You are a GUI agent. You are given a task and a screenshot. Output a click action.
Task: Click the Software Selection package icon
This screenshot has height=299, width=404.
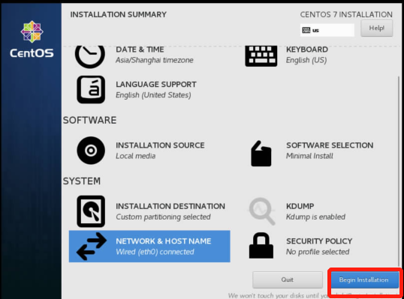coord(261,153)
